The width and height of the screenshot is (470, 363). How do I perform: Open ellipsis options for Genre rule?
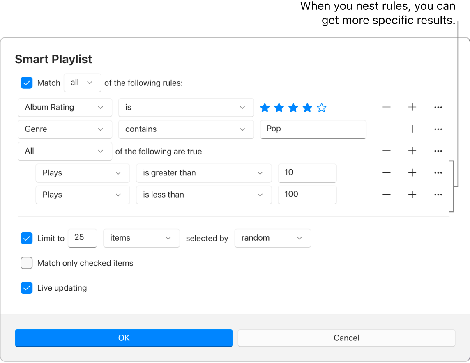point(438,129)
